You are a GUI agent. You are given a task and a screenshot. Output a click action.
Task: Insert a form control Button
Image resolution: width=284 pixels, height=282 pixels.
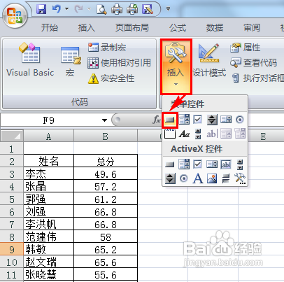170,120
